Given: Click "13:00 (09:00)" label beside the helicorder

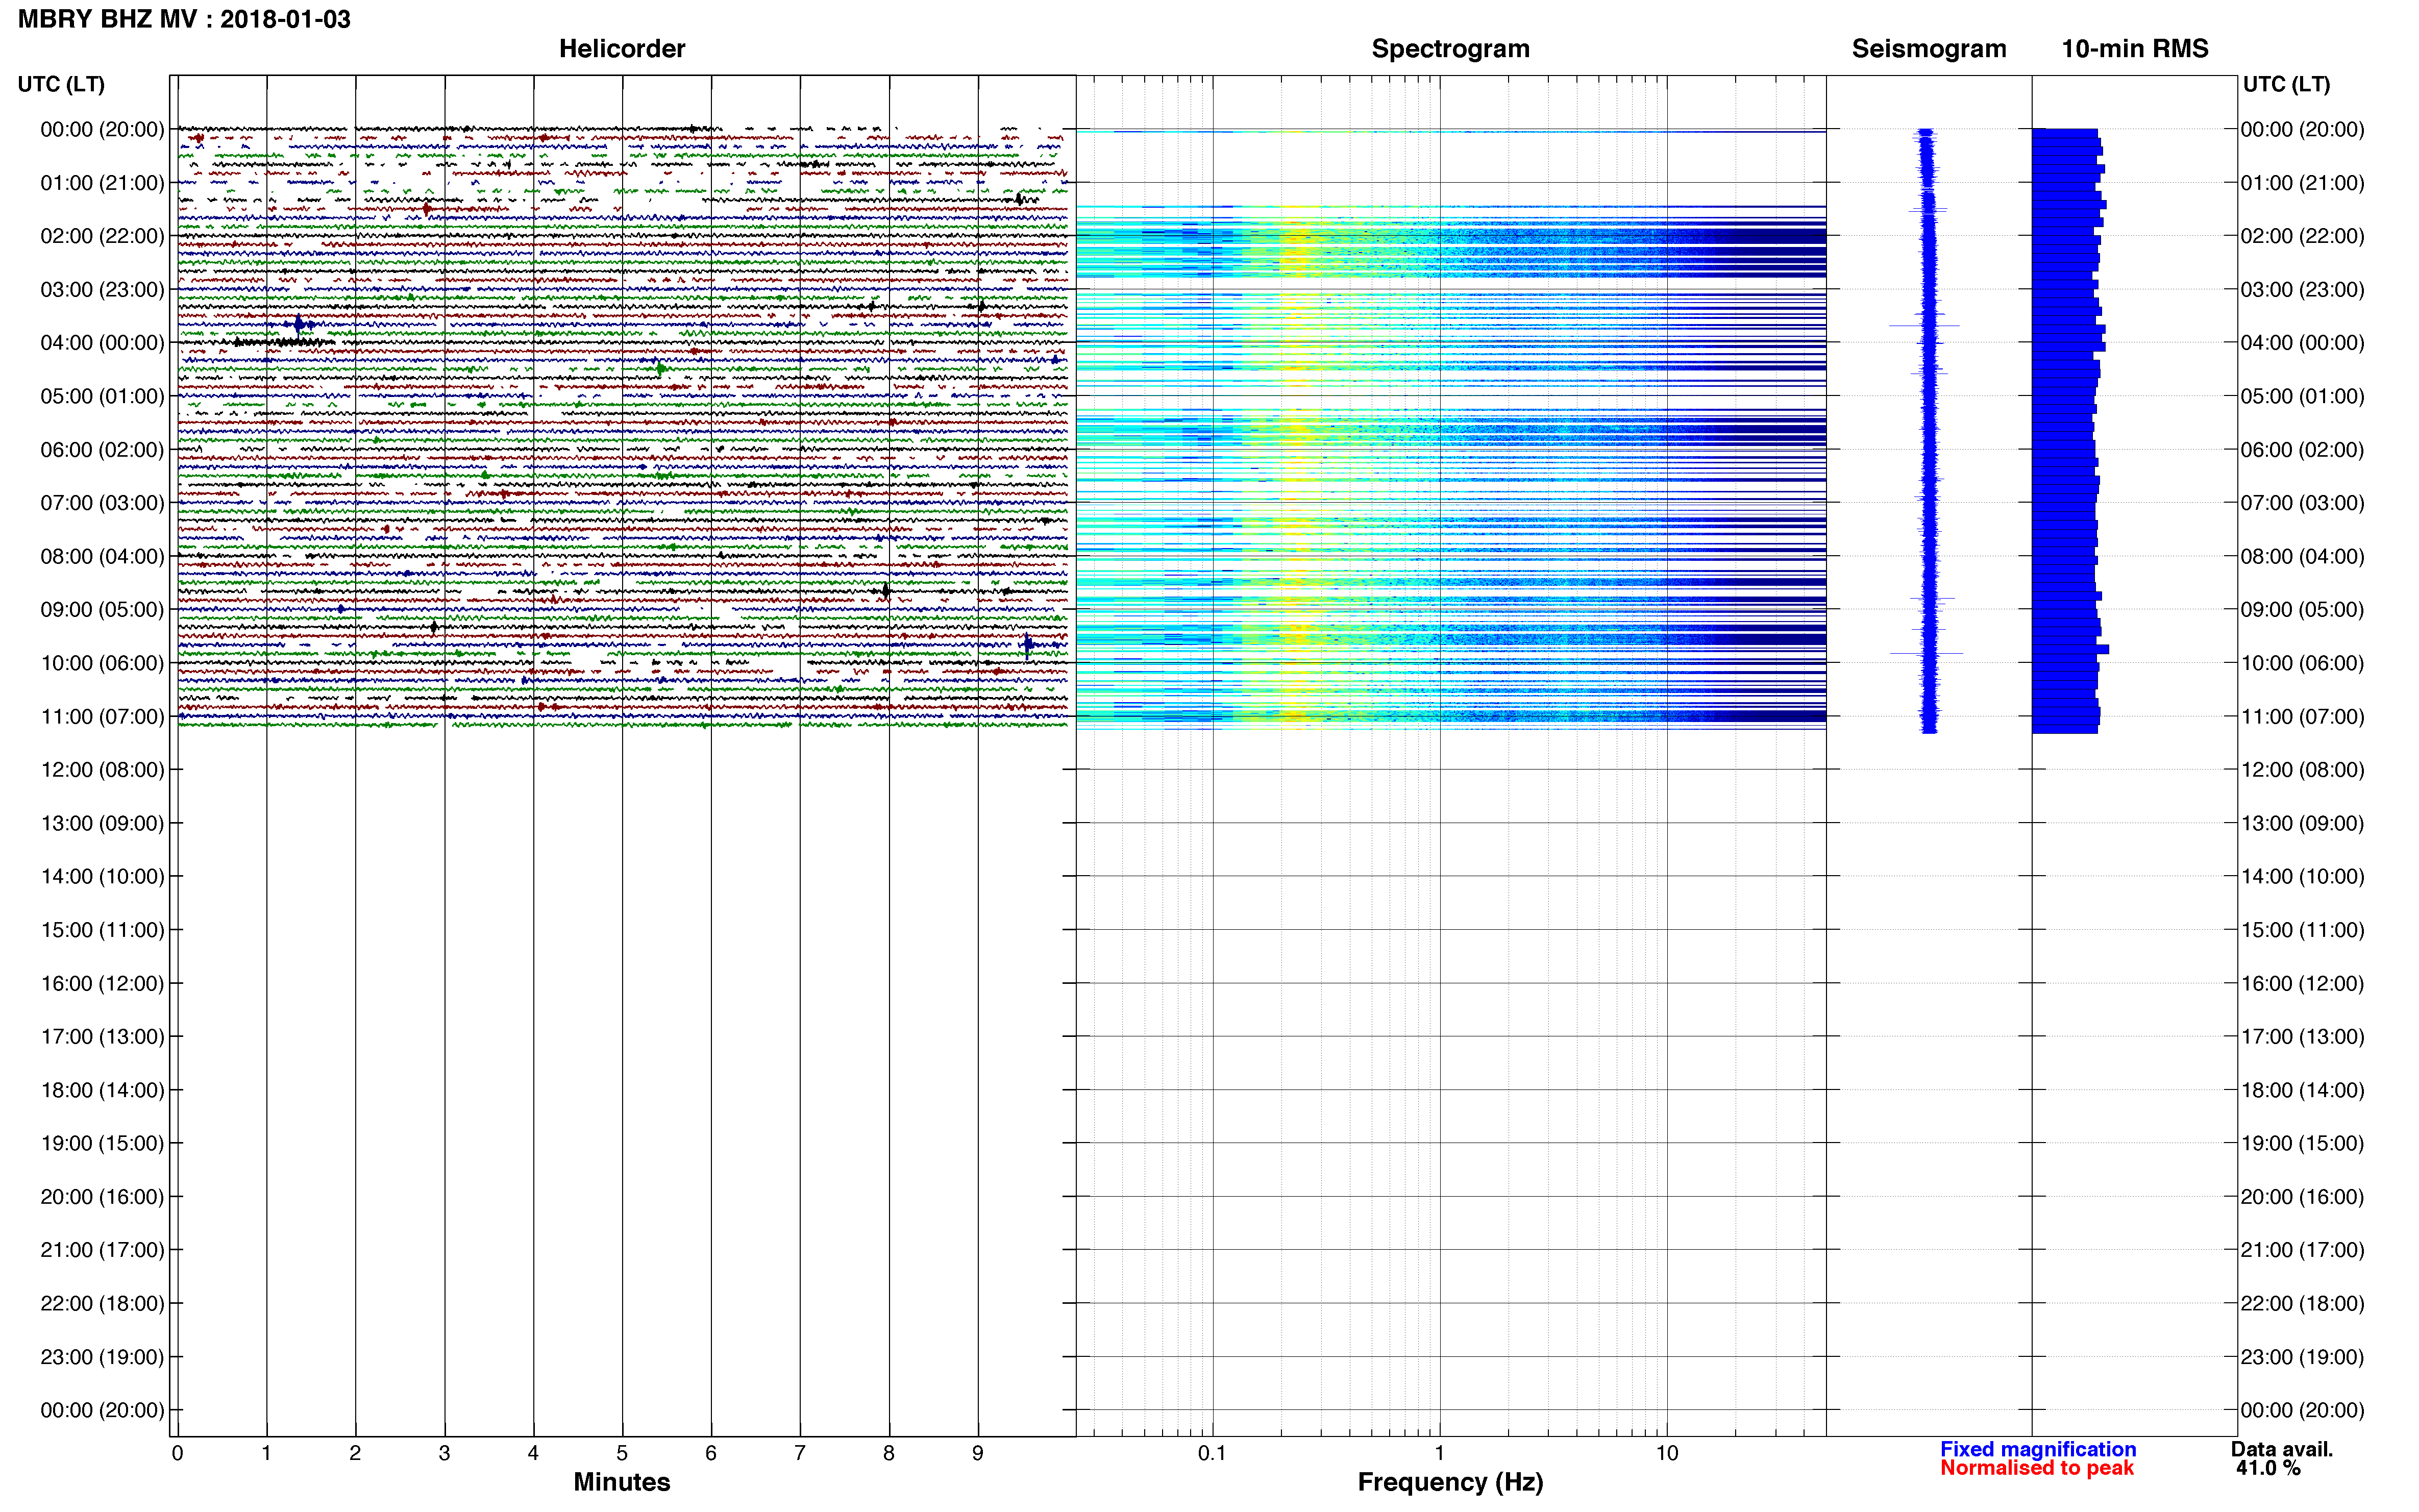Looking at the screenshot, I should (102, 823).
